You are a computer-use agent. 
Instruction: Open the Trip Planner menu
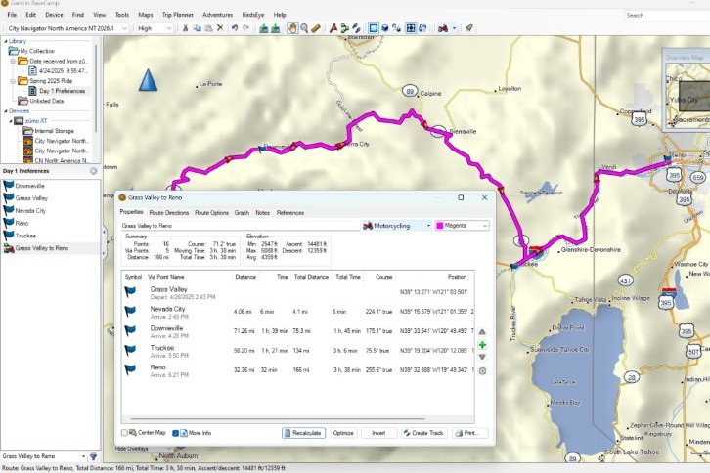click(178, 15)
